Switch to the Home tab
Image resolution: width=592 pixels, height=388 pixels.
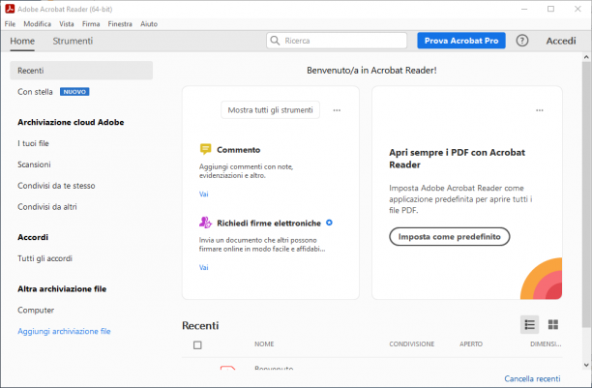22,41
